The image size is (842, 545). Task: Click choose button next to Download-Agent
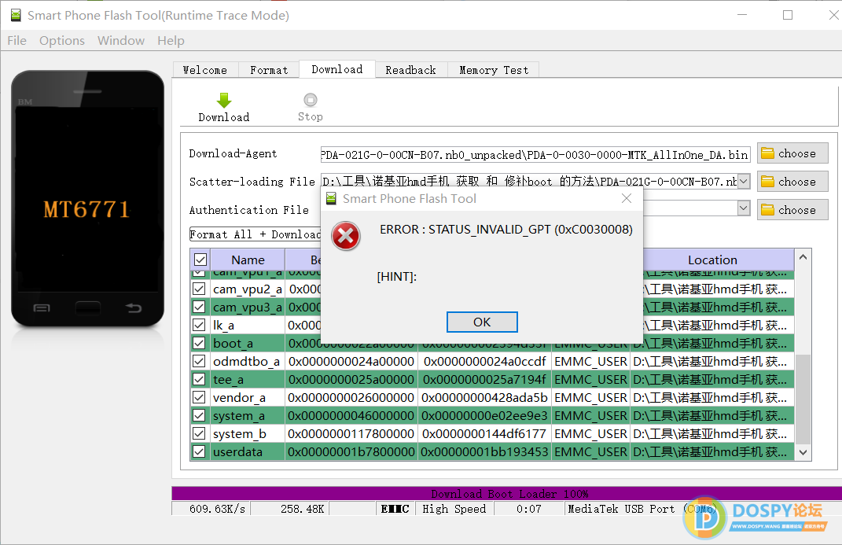coord(792,153)
